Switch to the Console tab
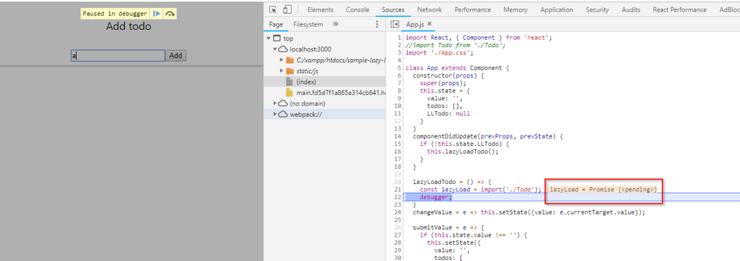Screen dimensions: 740x261 pyautogui.click(x=357, y=10)
